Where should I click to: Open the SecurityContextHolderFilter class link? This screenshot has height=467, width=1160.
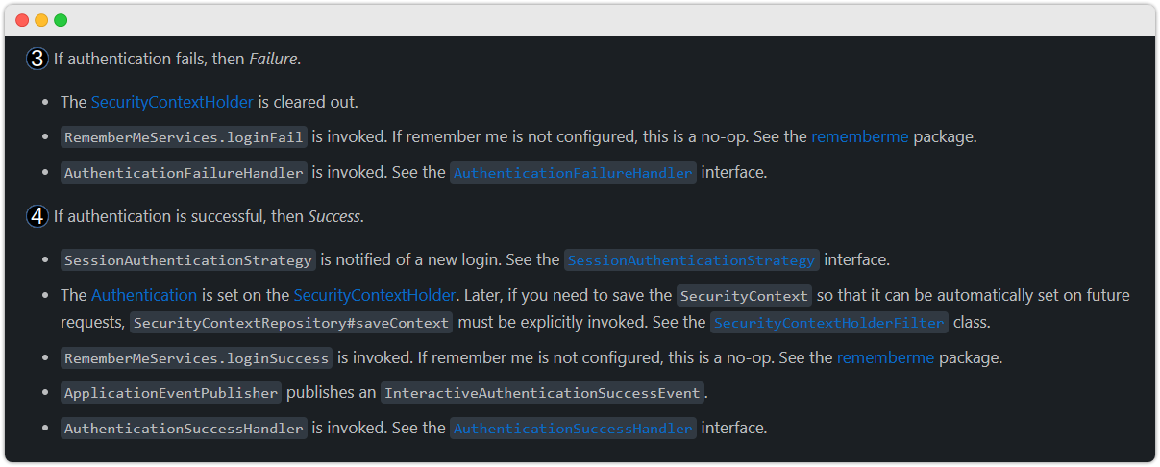coord(829,323)
